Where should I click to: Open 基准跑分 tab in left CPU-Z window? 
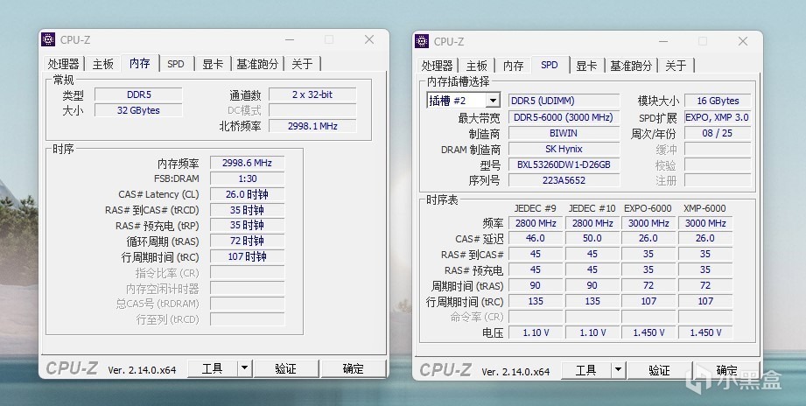click(257, 64)
